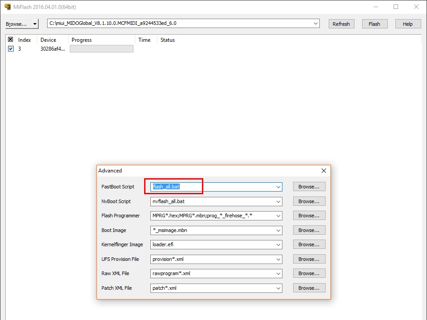Image resolution: width=427 pixels, height=320 pixels.
Task: Expand the UFS Provision File dropdown
Action: [278, 259]
